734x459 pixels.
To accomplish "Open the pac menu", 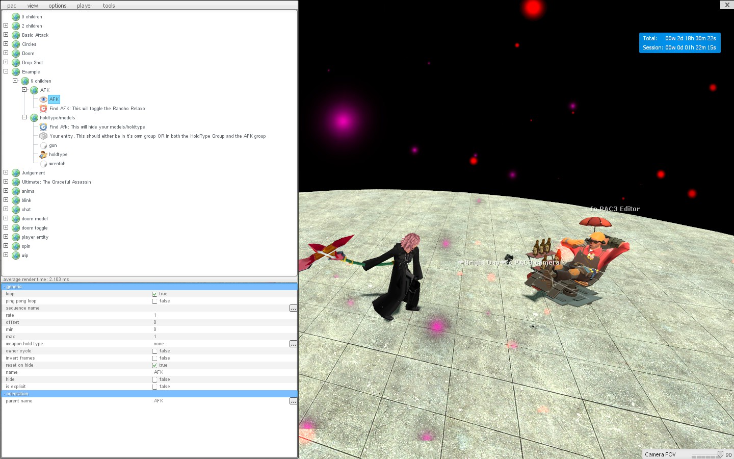I will point(11,6).
